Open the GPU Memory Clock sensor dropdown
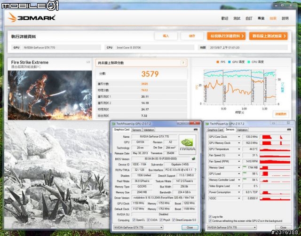The image size is (301, 236). 239,143
